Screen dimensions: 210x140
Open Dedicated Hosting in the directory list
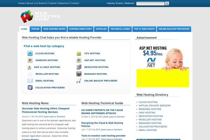tap(151, 116)
